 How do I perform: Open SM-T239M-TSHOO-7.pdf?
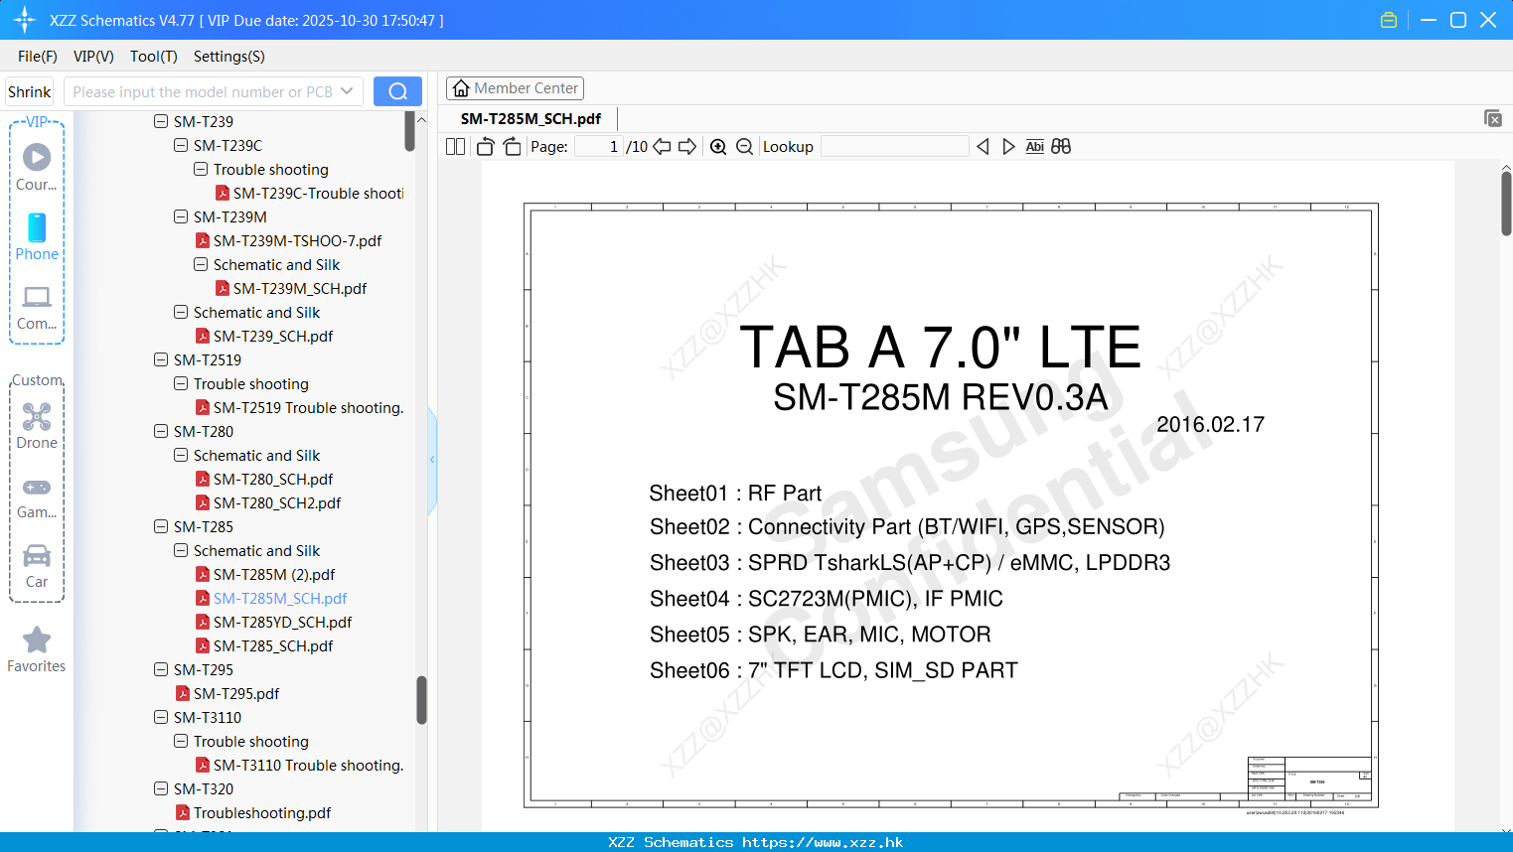[297, 240]
